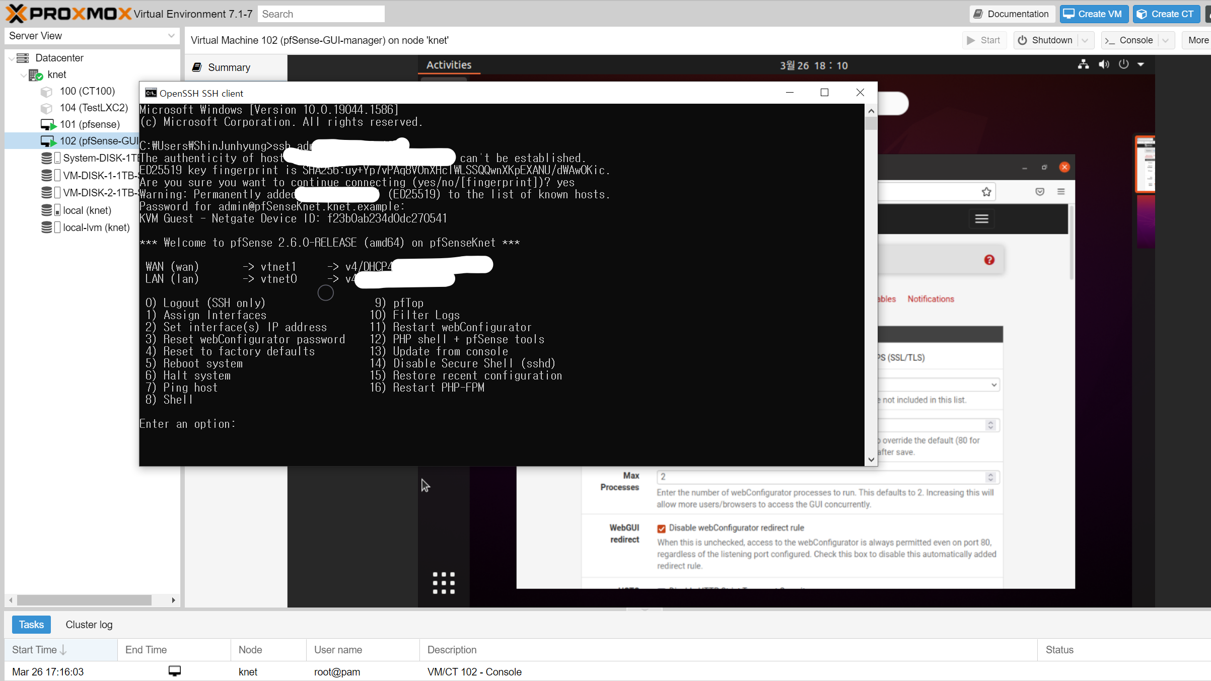The width and height of the screenshot is (1211, 681).
Task: Switch to the Tasks tab
Action: [x=31, y=625]
